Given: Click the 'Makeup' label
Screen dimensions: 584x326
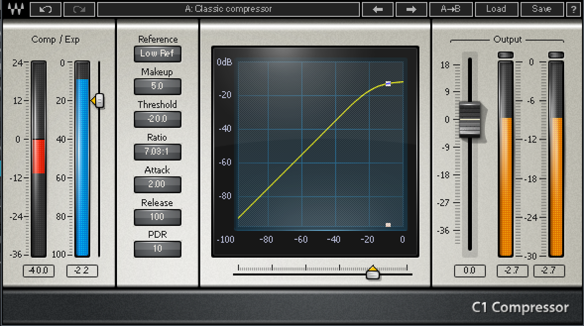Looking at the screenshot, I should click(x=157, y=72).
